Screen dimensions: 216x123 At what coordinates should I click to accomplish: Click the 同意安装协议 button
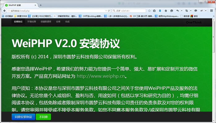pyautogui.click(x=23, y=117)
